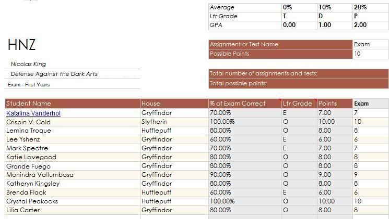Select the letter grade T cell
The image size is (389, 219).
(299, 16)
